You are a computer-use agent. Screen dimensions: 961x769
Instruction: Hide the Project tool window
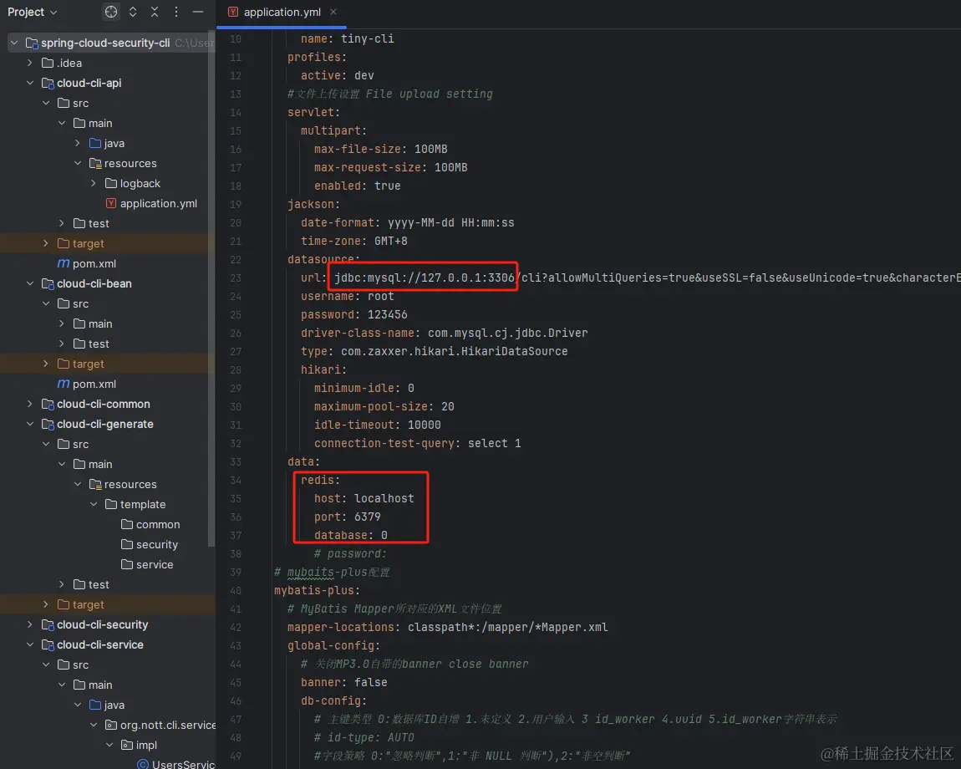198,12
